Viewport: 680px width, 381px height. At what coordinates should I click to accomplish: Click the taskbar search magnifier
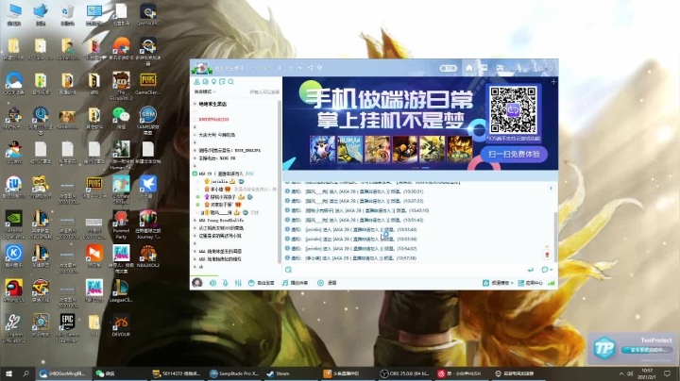(26, 373)
